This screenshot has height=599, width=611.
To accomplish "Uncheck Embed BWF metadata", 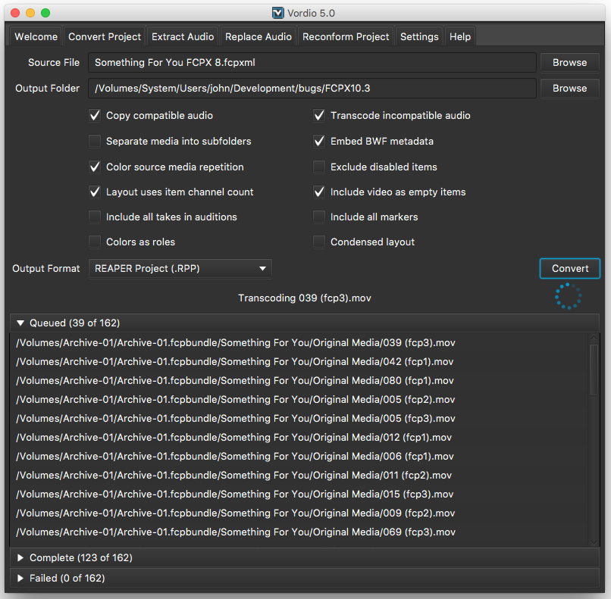I will [x=319, y=141].
